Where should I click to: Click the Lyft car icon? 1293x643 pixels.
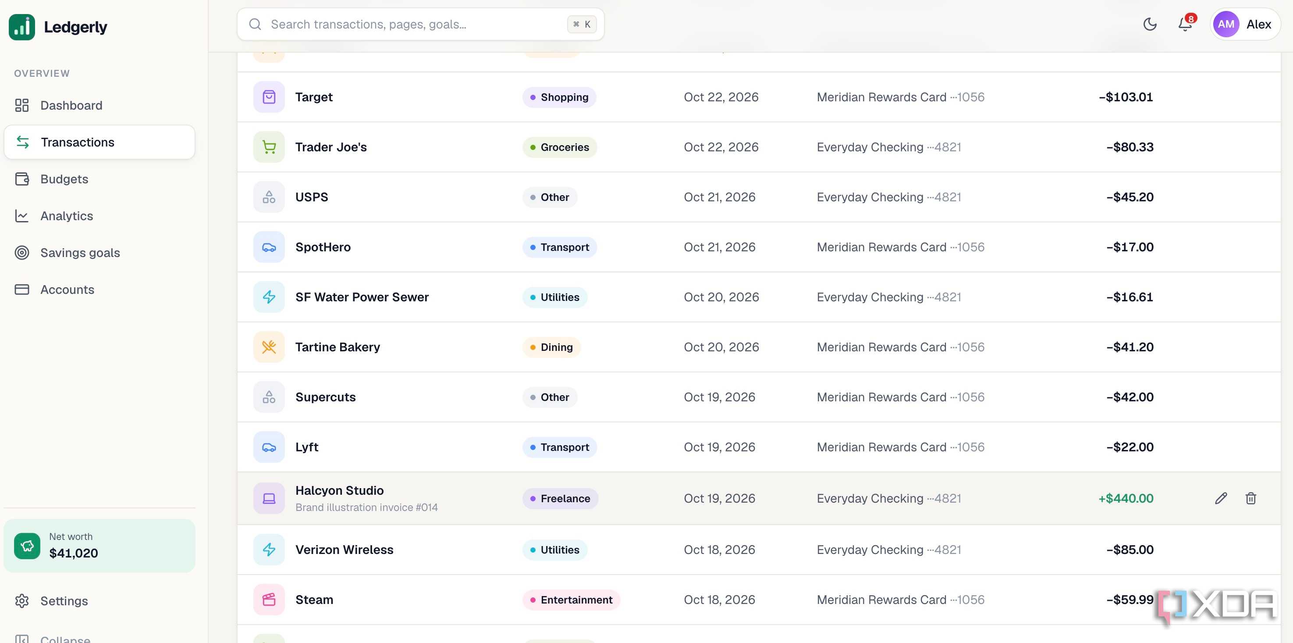click(x=269, y=447)
